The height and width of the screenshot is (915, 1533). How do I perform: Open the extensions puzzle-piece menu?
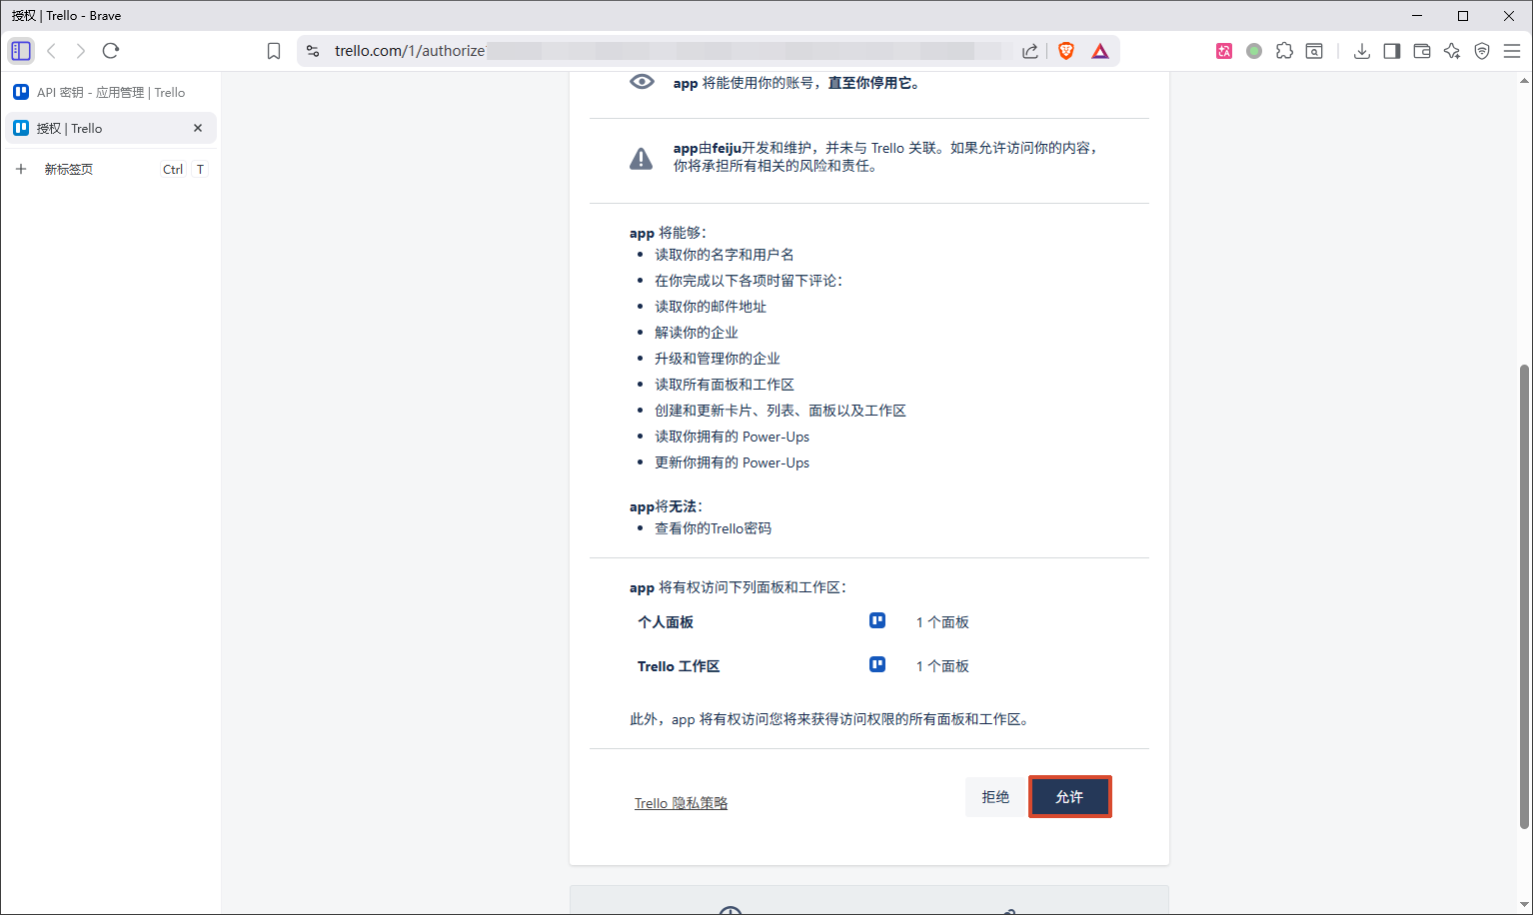point(1284,51)
